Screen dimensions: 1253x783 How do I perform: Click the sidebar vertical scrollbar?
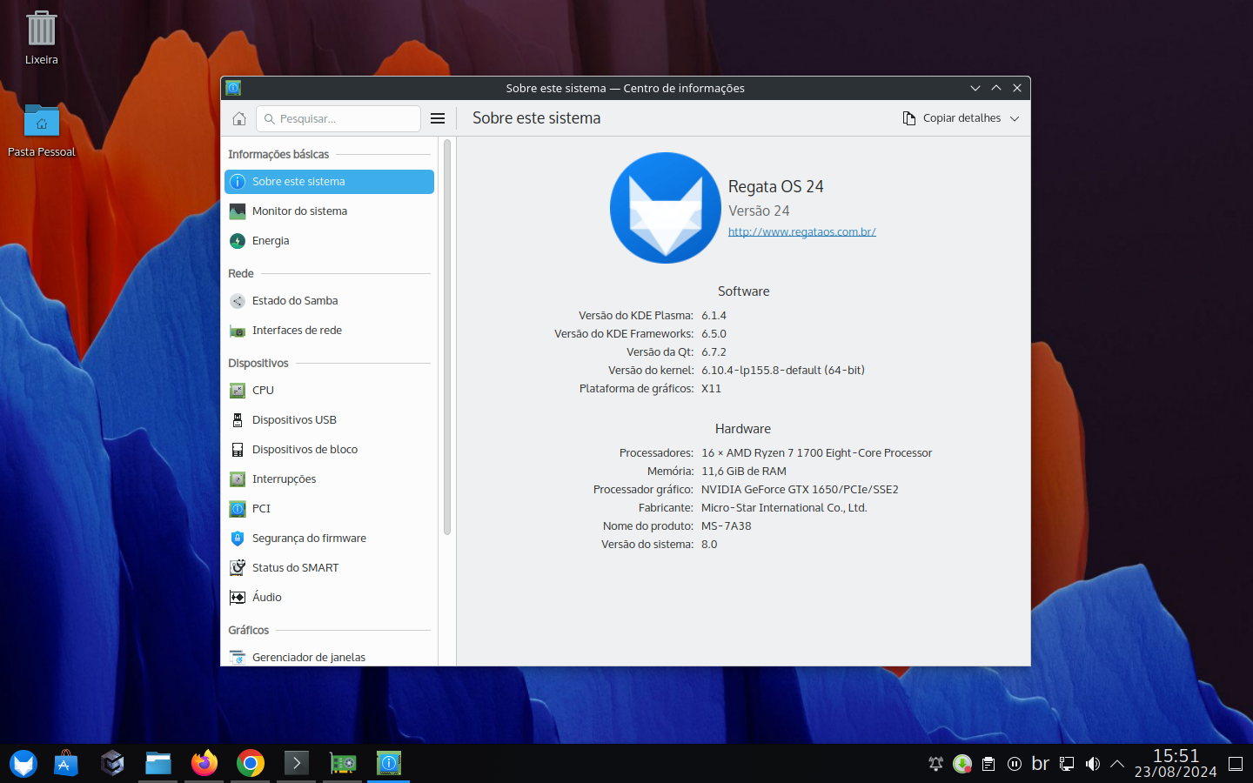point(447,337)
